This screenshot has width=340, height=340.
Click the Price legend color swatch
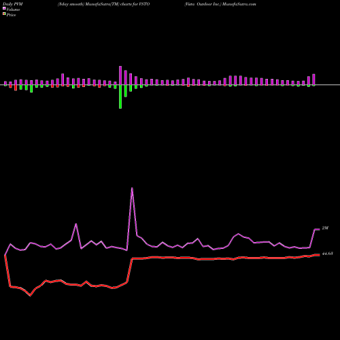pyautogui.click(x=4, y=14)
